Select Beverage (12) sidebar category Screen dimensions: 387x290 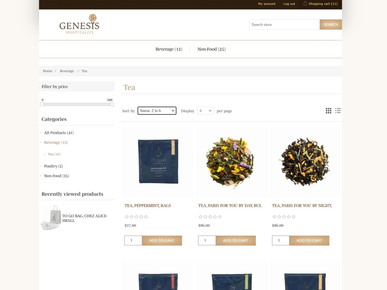56,142
